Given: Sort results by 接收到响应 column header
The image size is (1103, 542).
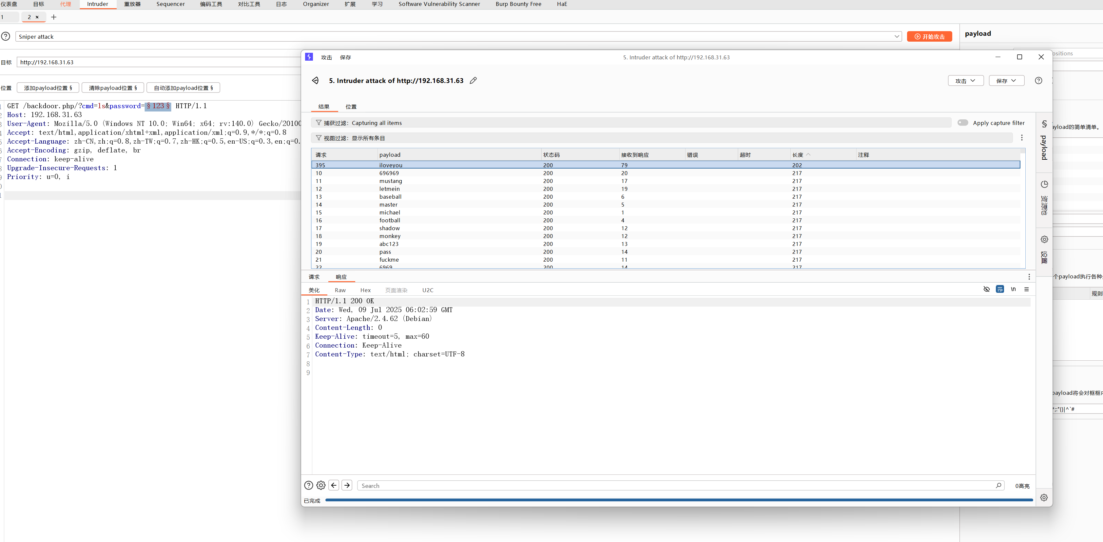Looking at the screenshot, I should point(652,155).
